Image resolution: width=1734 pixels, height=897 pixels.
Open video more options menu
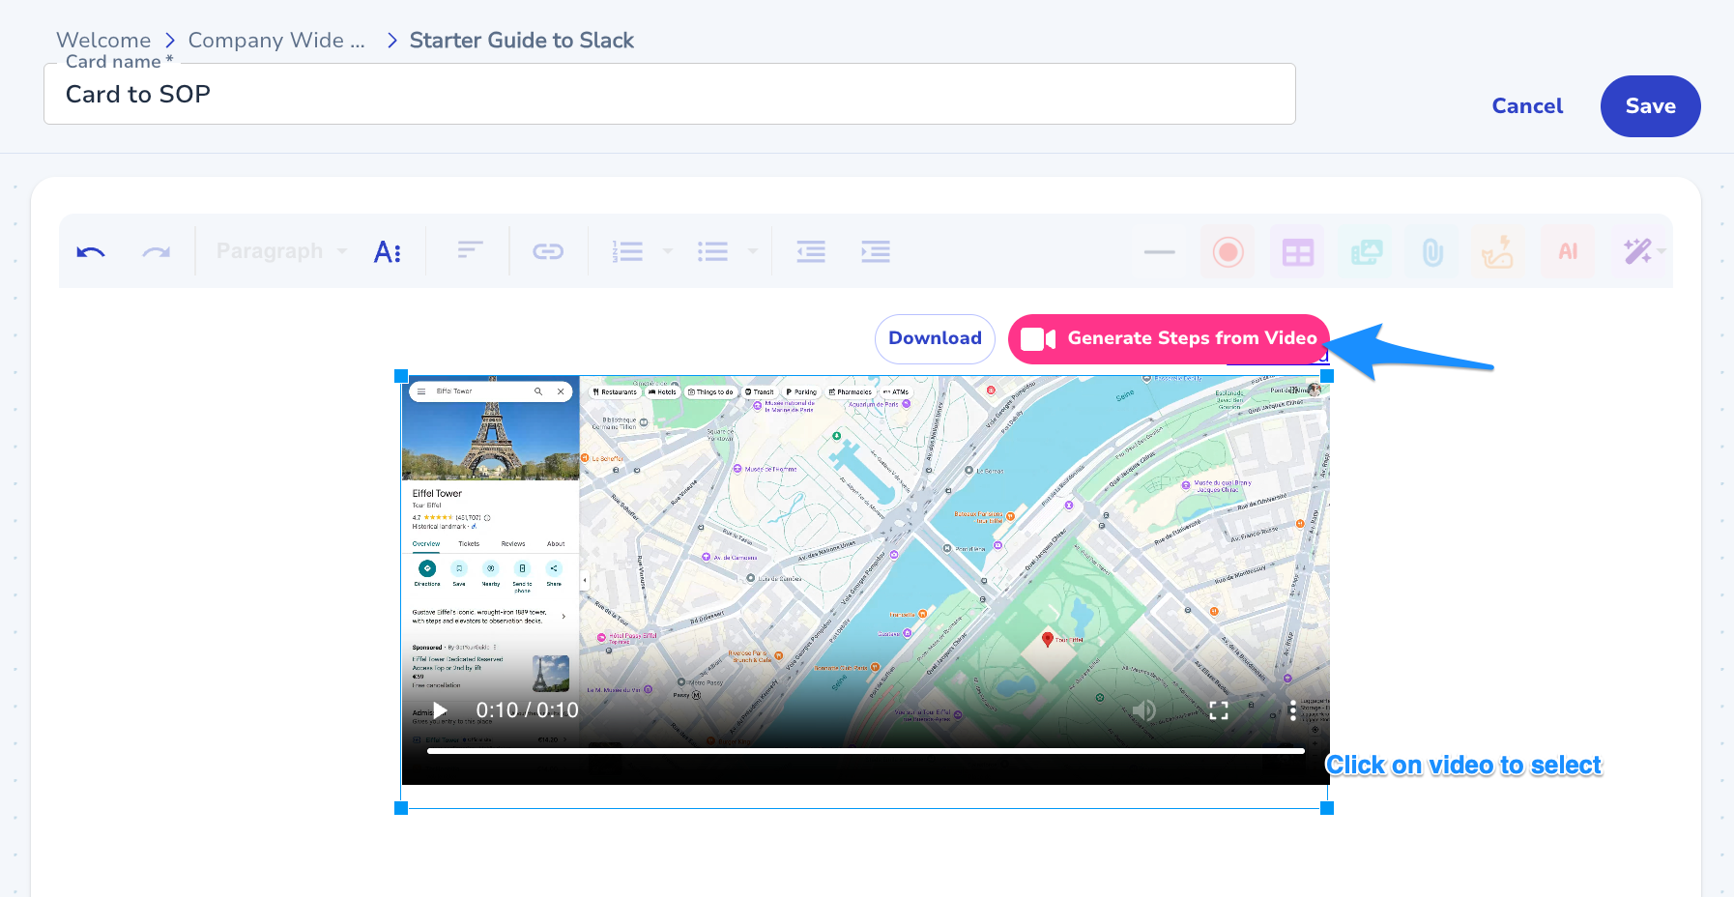coord(1292,710)
